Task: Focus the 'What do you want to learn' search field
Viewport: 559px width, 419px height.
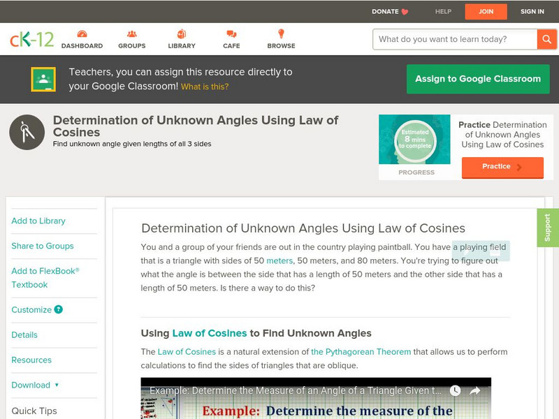Action: coord(455,39)
